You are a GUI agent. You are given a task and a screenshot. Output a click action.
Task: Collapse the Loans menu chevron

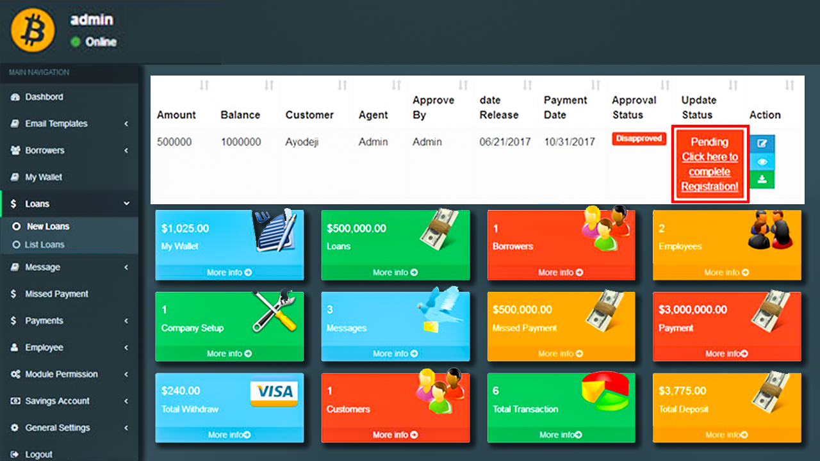(126, 204)
